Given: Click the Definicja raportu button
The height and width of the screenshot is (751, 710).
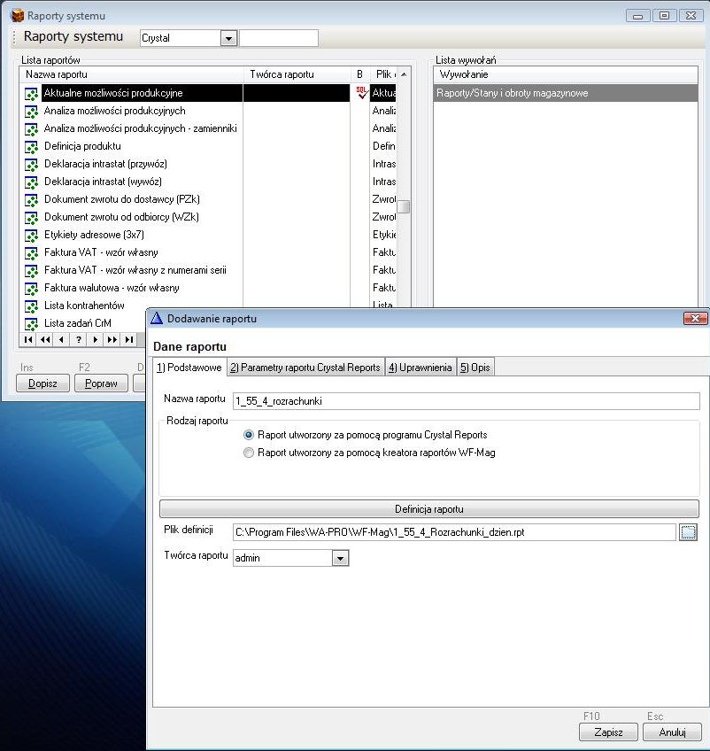Looking at the screenshot, I should tap(428, 509).
